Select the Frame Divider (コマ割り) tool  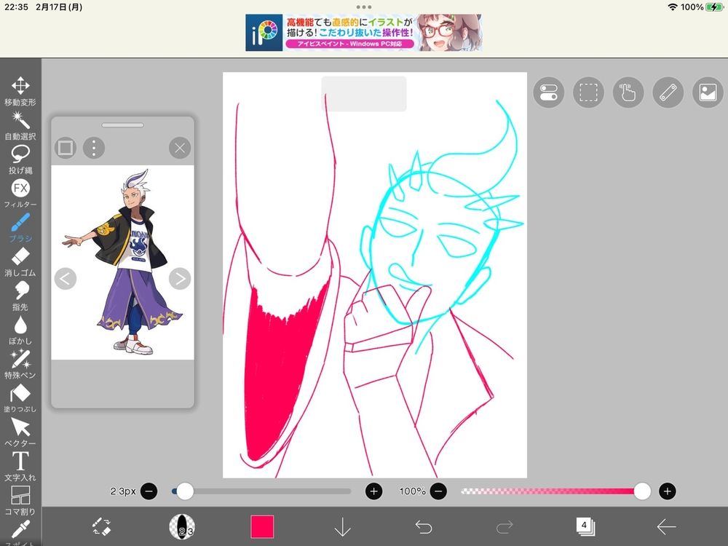pyautogui.click(x=20, y=501)
